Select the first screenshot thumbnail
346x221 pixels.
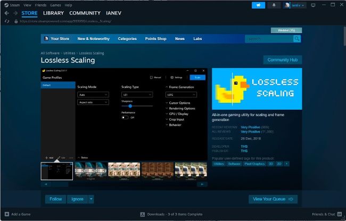tap(57, 171)
